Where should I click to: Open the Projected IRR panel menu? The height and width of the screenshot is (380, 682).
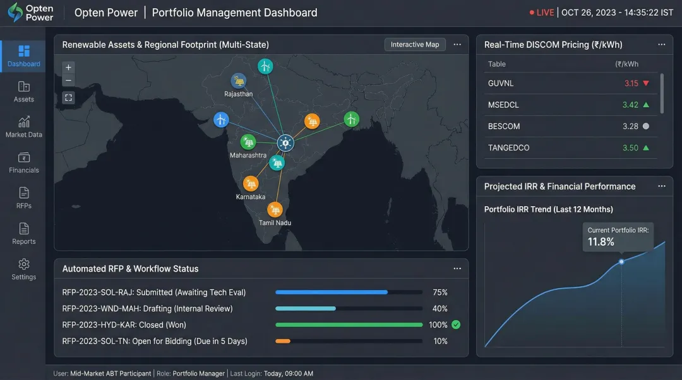(x=662, y=186)
